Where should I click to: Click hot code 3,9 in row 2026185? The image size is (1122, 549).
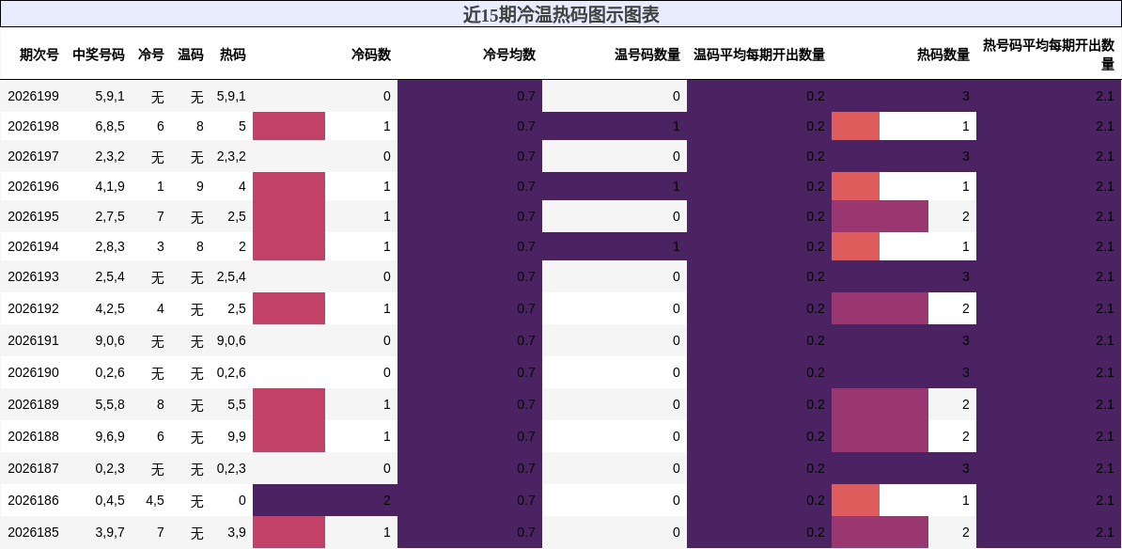[237, 532]
